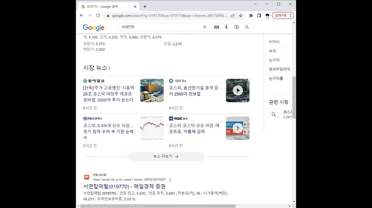The height and width of the screenshot is (208, 372).
Task: Search by image with the camera icon
Action: [237, 27]
